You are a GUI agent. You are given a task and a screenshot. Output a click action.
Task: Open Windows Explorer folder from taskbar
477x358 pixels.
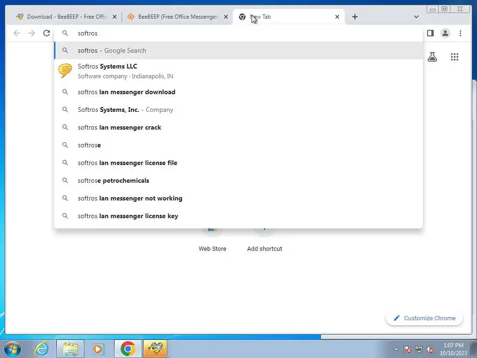point(70,349)
